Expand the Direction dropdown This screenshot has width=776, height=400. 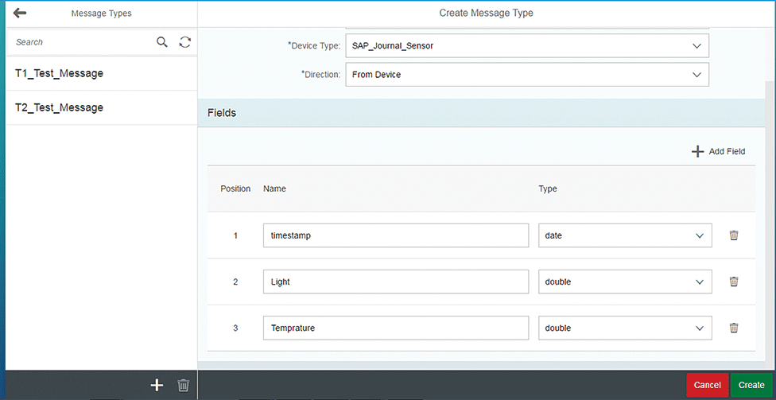526,75
